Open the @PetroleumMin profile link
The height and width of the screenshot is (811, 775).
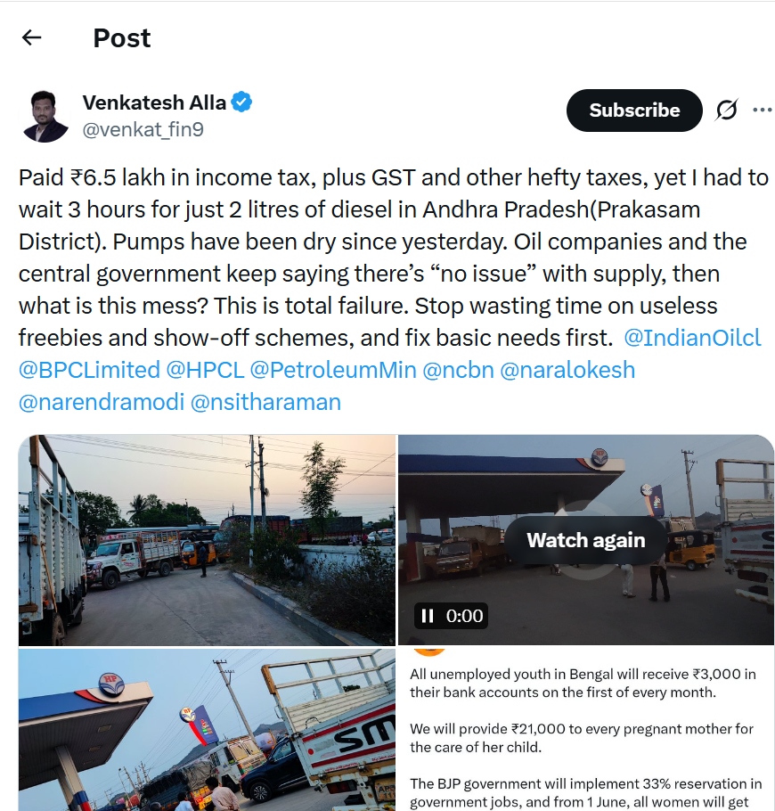pyautogui.click(x=333, y=370)
